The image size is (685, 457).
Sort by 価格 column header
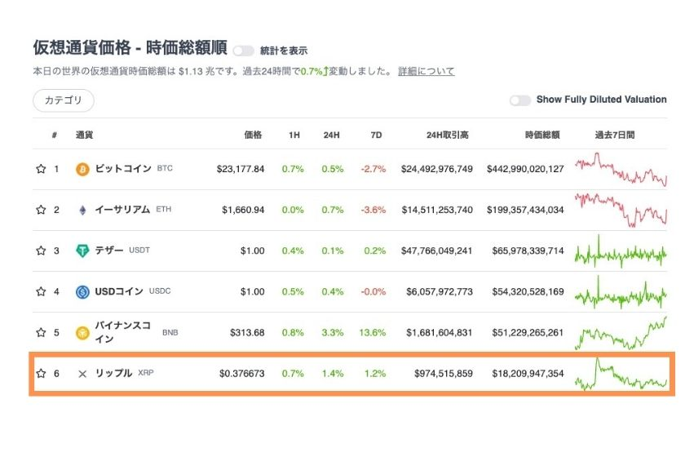(x=253, y=135)
